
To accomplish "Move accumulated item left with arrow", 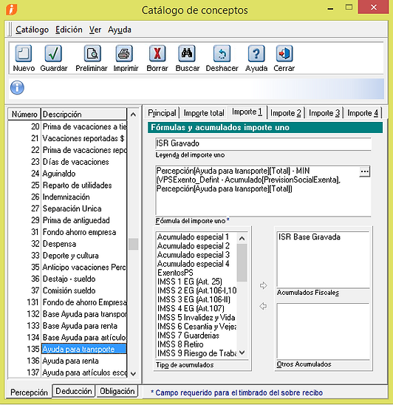I will pyautogui.click(x=263, y=306).
